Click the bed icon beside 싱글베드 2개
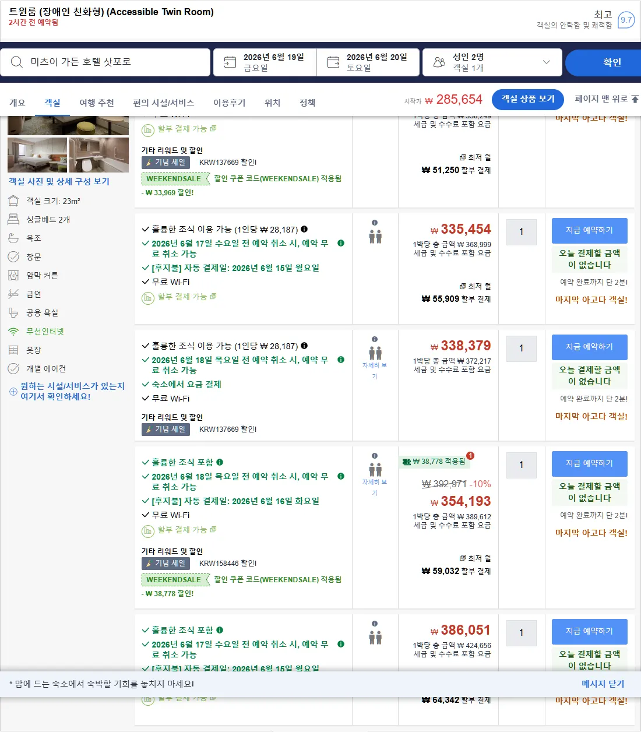The height and width of the screenshot is (732, 641). (x=13, y=220)
